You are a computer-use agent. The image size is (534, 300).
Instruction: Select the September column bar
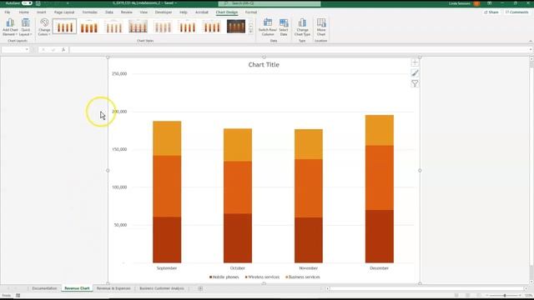point(167,192)
